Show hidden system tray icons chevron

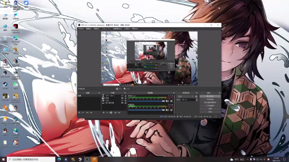pos(247,159)
